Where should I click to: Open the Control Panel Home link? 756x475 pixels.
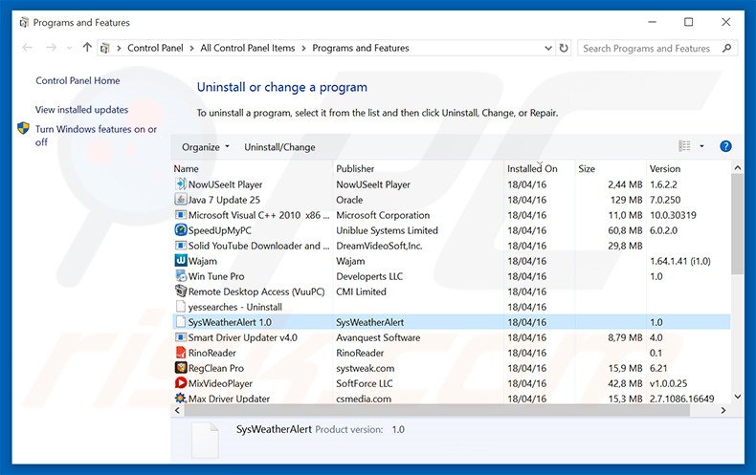tap(78, 80)
